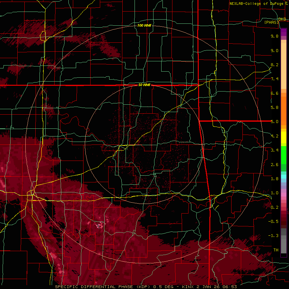Pick the purple color at the top of the color bar
The width and height of the screenshot is (289, 289).
[284, 32]
